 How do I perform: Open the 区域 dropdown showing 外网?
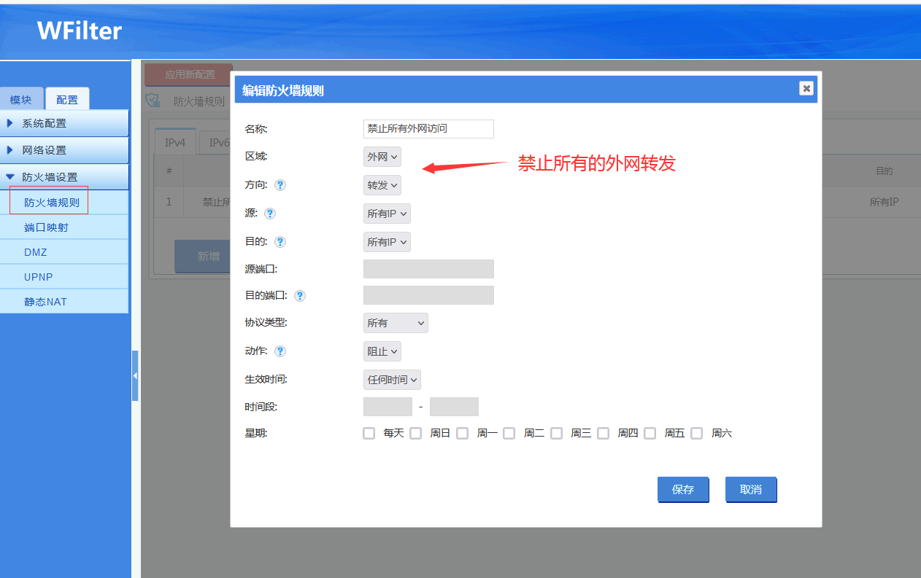point(382,157)
